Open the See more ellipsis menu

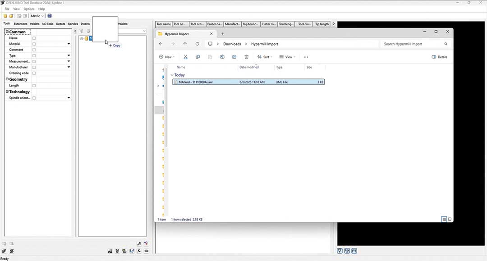306,57
